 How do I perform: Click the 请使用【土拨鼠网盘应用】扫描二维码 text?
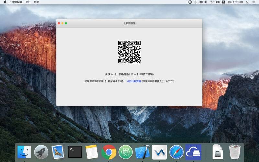[129, 74]
